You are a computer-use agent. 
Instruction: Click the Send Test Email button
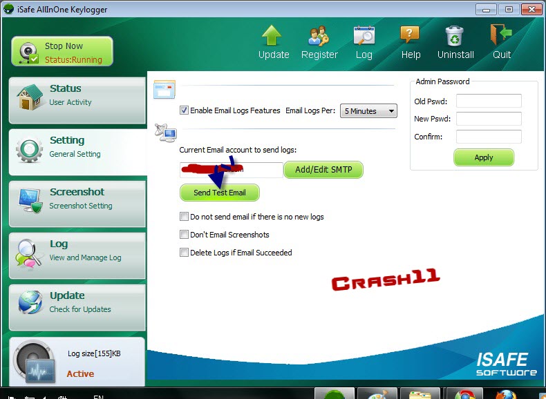point(219,193)
